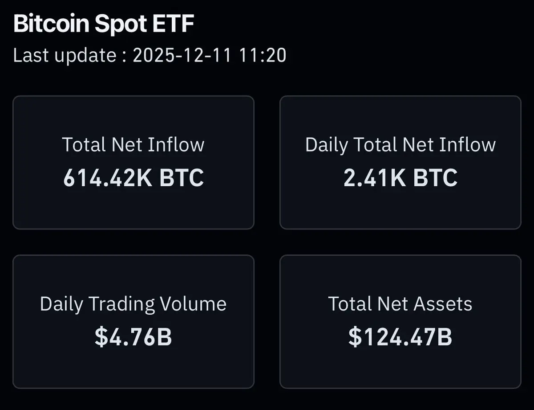
Task: Click the 'Last update' label text
Action: click(x=65, y=56)
